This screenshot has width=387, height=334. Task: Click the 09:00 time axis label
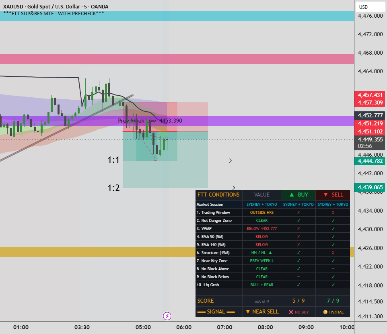306,327
